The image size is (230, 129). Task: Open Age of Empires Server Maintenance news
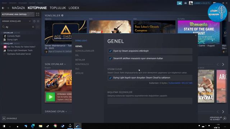pos(65,32)
